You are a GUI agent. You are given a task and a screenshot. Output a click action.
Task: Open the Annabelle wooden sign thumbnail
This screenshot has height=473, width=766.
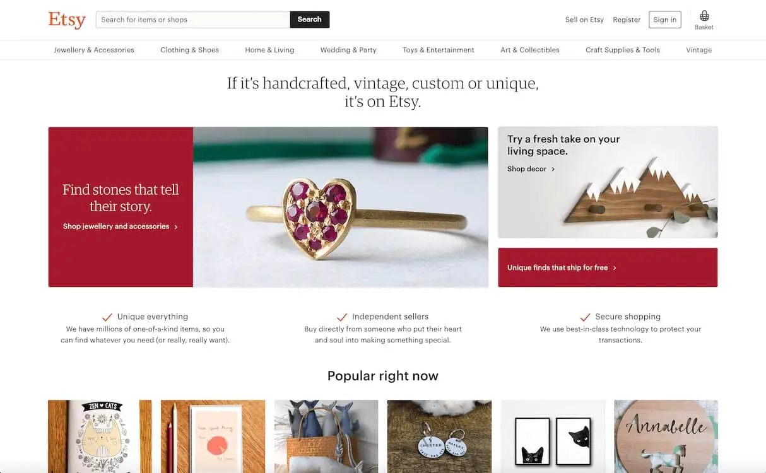(666, 436)
